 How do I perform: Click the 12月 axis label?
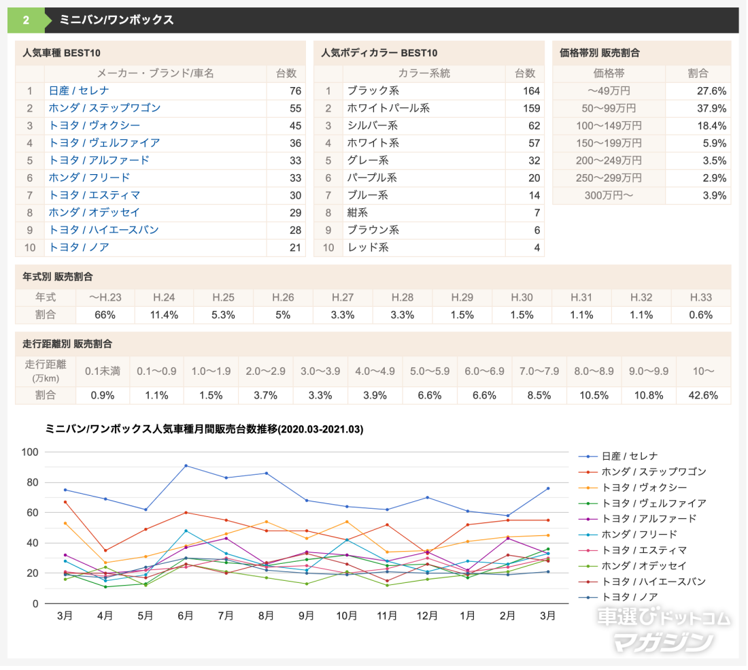tap(427, 616)
